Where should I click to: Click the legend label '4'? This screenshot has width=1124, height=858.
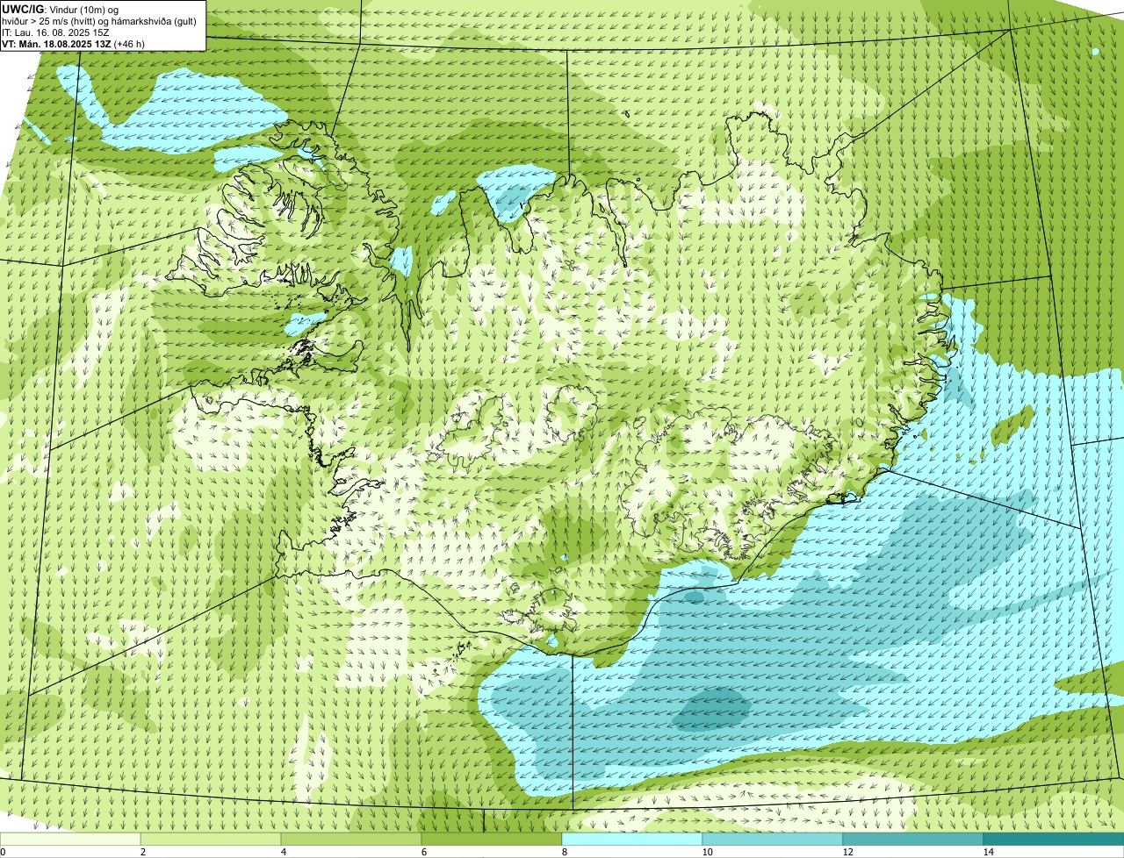284,852
